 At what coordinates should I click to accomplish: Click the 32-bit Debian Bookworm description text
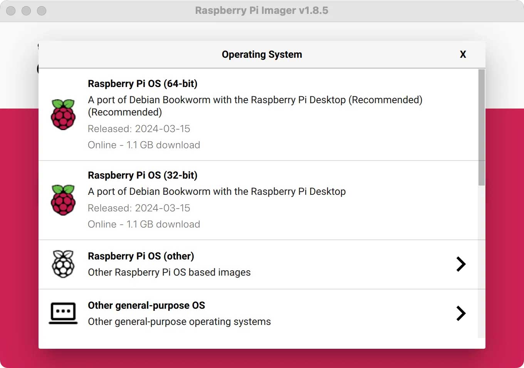[x=217, y=191]
